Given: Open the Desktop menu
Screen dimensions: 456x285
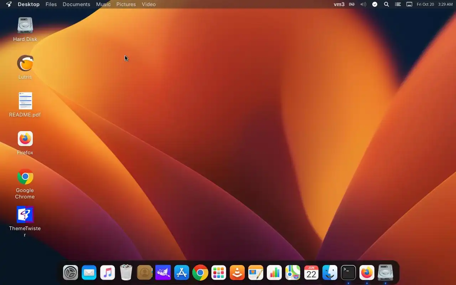Looking at the screenshot, I should point(28,4).
